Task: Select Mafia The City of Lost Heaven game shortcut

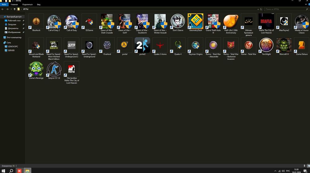Action: tap(266, 21)
